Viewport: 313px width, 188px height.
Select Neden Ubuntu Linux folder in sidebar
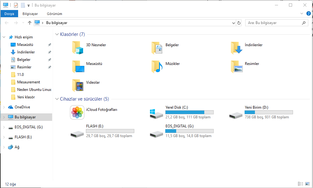tap(34, 90)
